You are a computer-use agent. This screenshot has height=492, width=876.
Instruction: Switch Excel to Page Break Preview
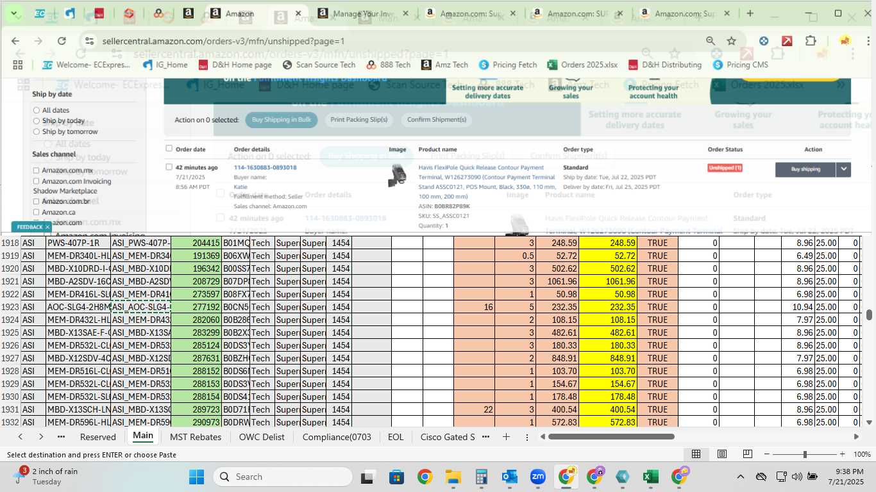point(748,454)
